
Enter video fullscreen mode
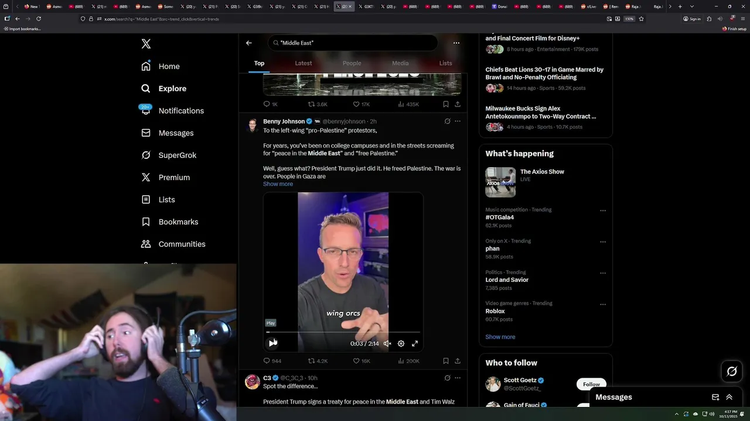(415, 344)
